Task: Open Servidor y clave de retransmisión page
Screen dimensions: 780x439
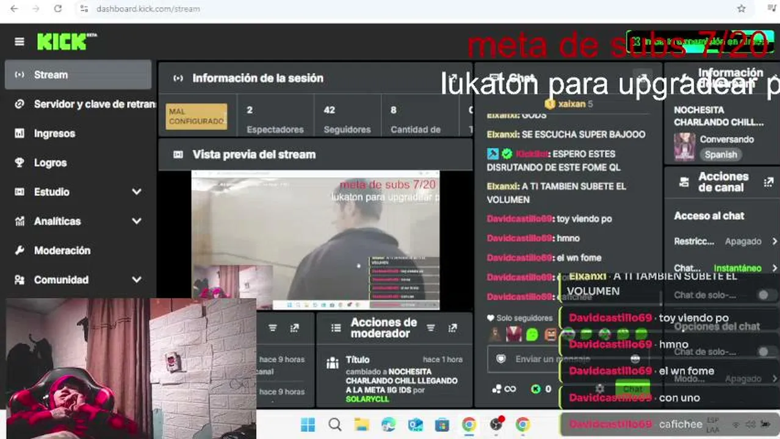Action: [x=95, y=104]
